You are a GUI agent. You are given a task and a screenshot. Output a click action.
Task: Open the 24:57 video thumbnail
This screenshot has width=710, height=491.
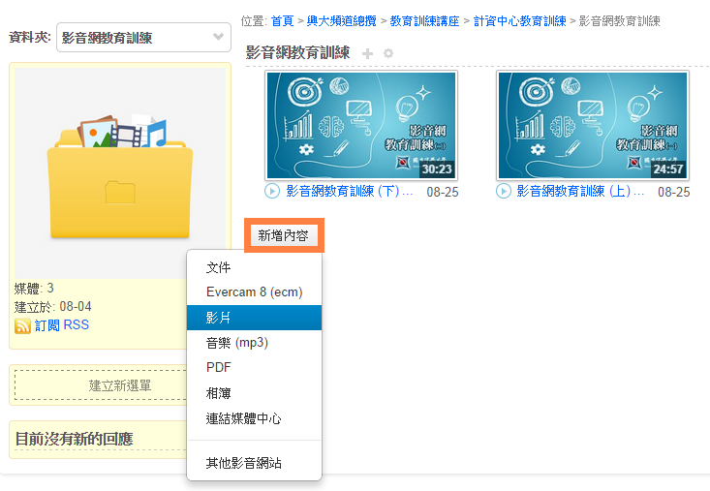pos(592,125)
